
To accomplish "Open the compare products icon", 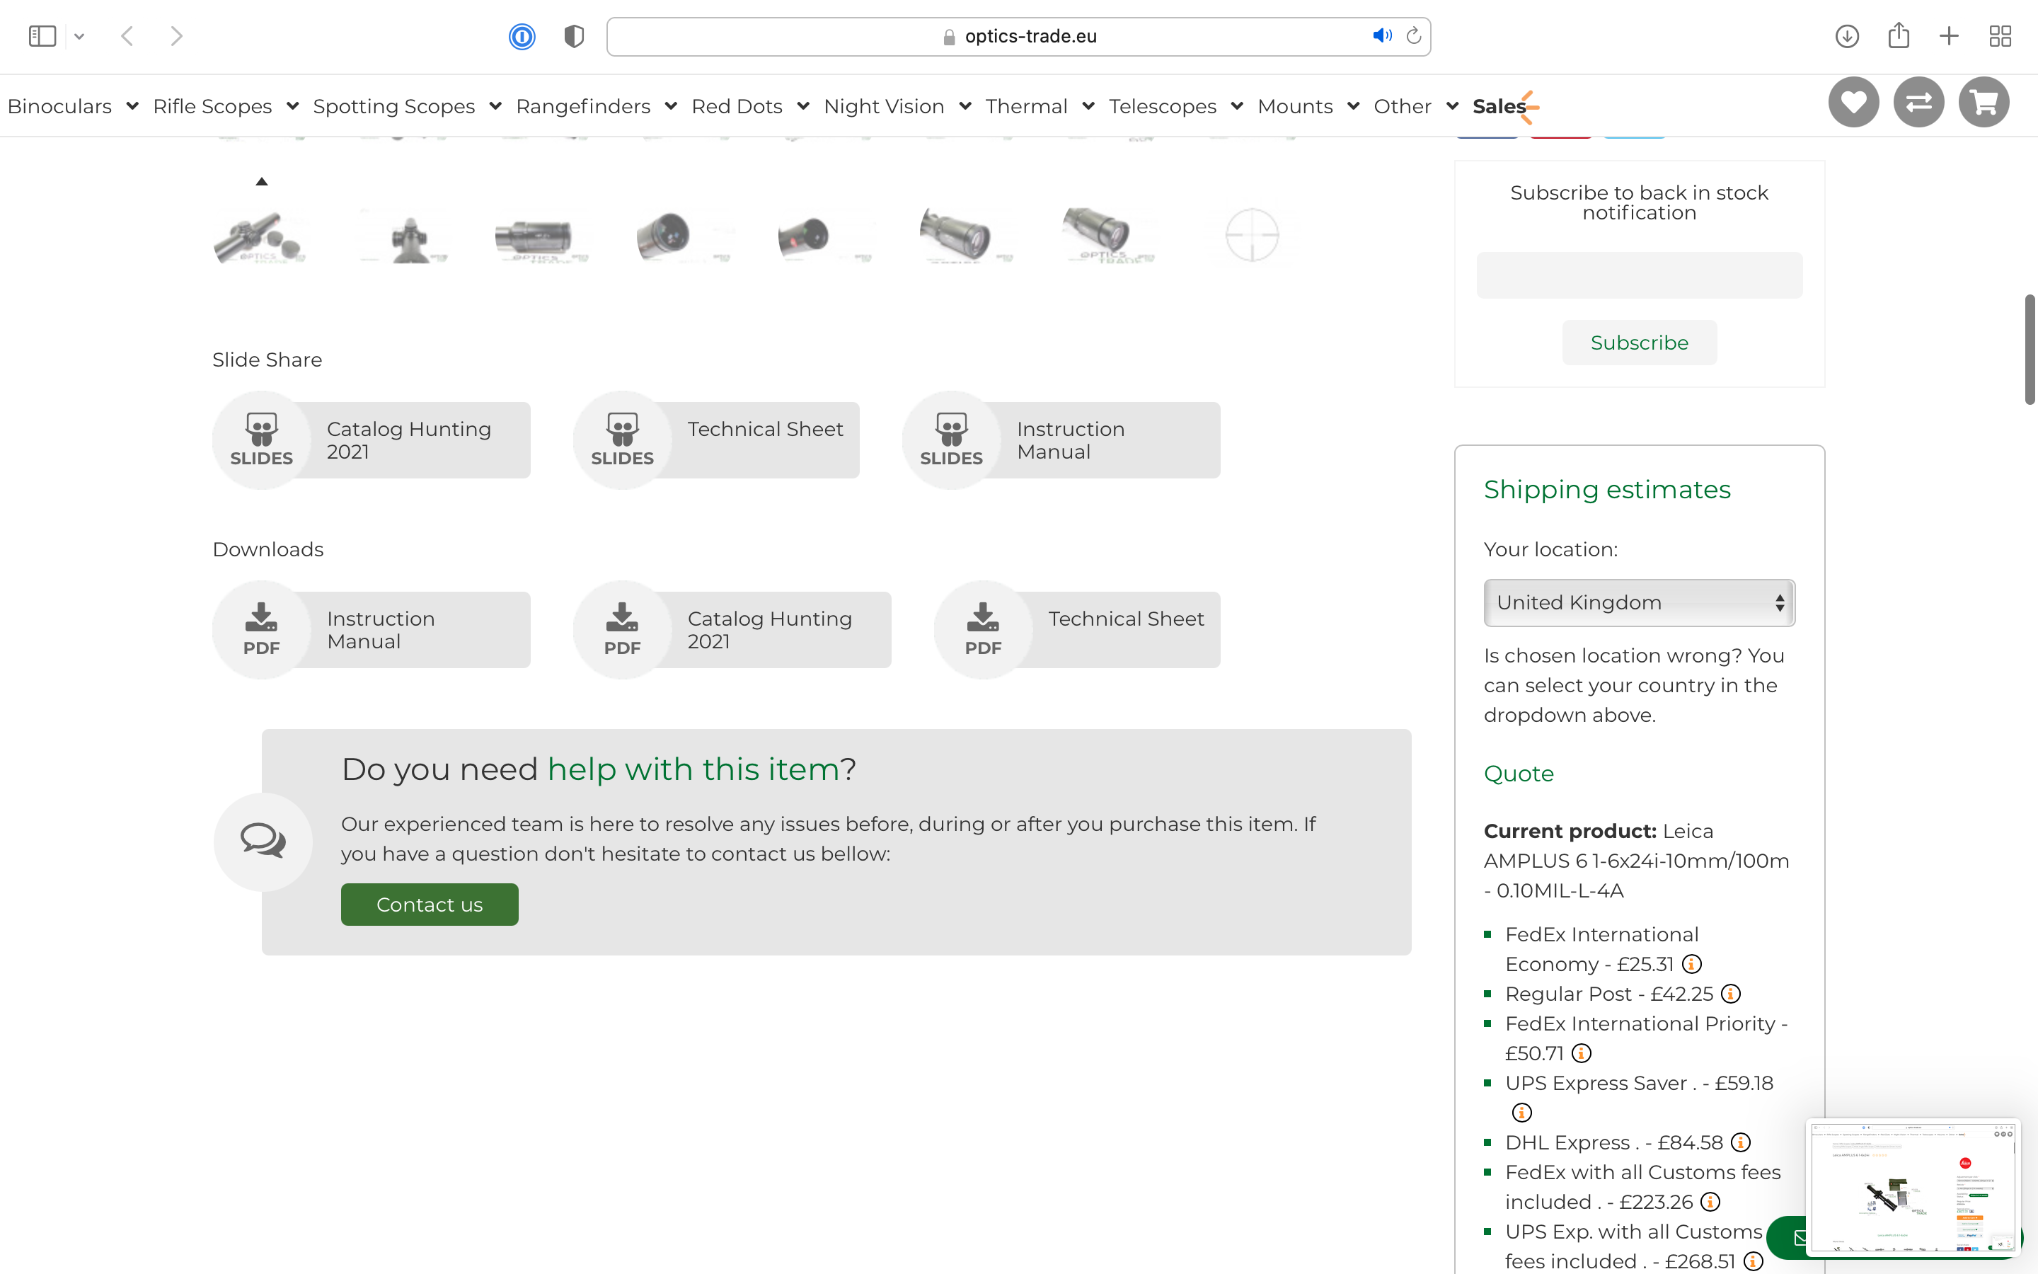I will (x=1918, y=103).
